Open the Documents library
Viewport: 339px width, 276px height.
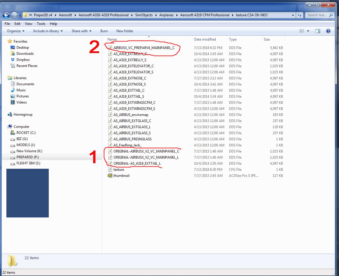pyautogui.click(x=25, y=84)
